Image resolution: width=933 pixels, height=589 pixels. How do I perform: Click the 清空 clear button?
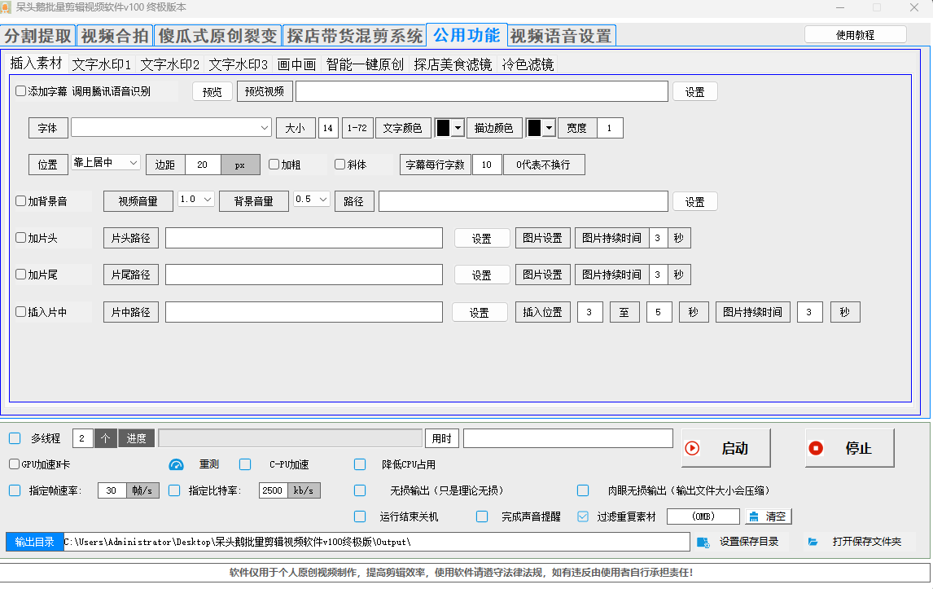point(768,516)
